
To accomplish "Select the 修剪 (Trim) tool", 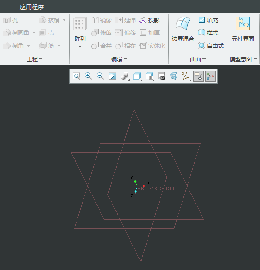I will pyautogui.click(x=101, y=33).
